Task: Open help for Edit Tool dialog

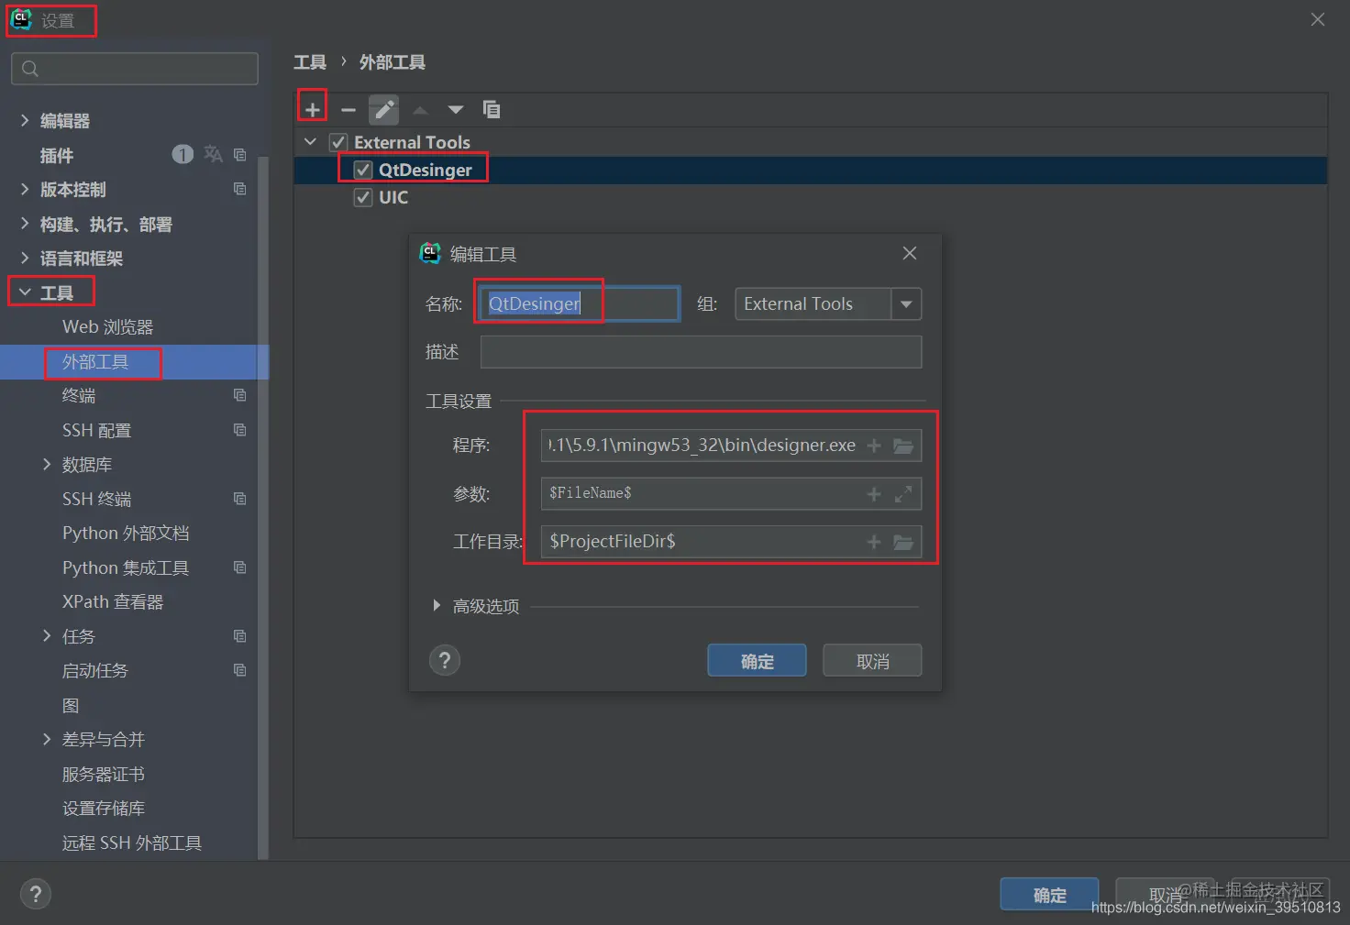Action: 445,660
